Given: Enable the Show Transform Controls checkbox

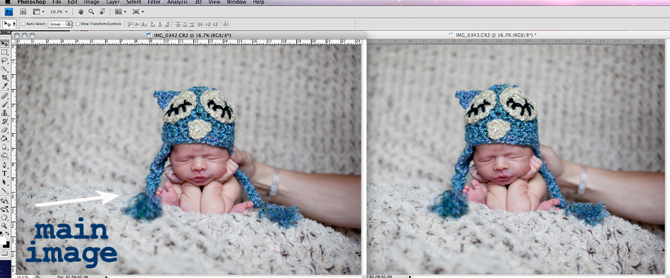Looking at the screenshot, I should 78,24.
